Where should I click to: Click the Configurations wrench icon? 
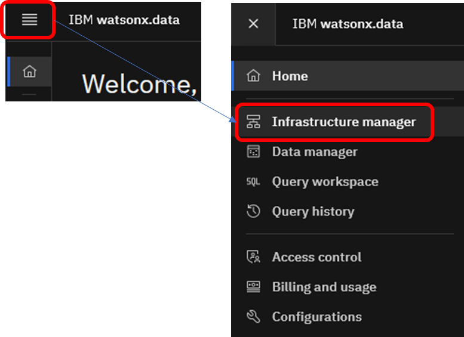(253, 317)
